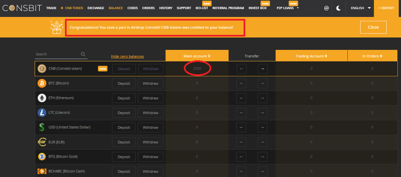Click the BTC (Bitcoin) row label
The height and width of the screenshot is (177, 401).
[x=59, y=83]
